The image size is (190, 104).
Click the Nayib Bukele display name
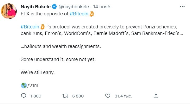(36, 7)
